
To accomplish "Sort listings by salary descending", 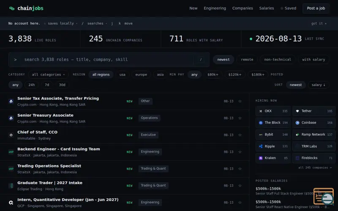I will pyautogui.click(x=318, y=85).
